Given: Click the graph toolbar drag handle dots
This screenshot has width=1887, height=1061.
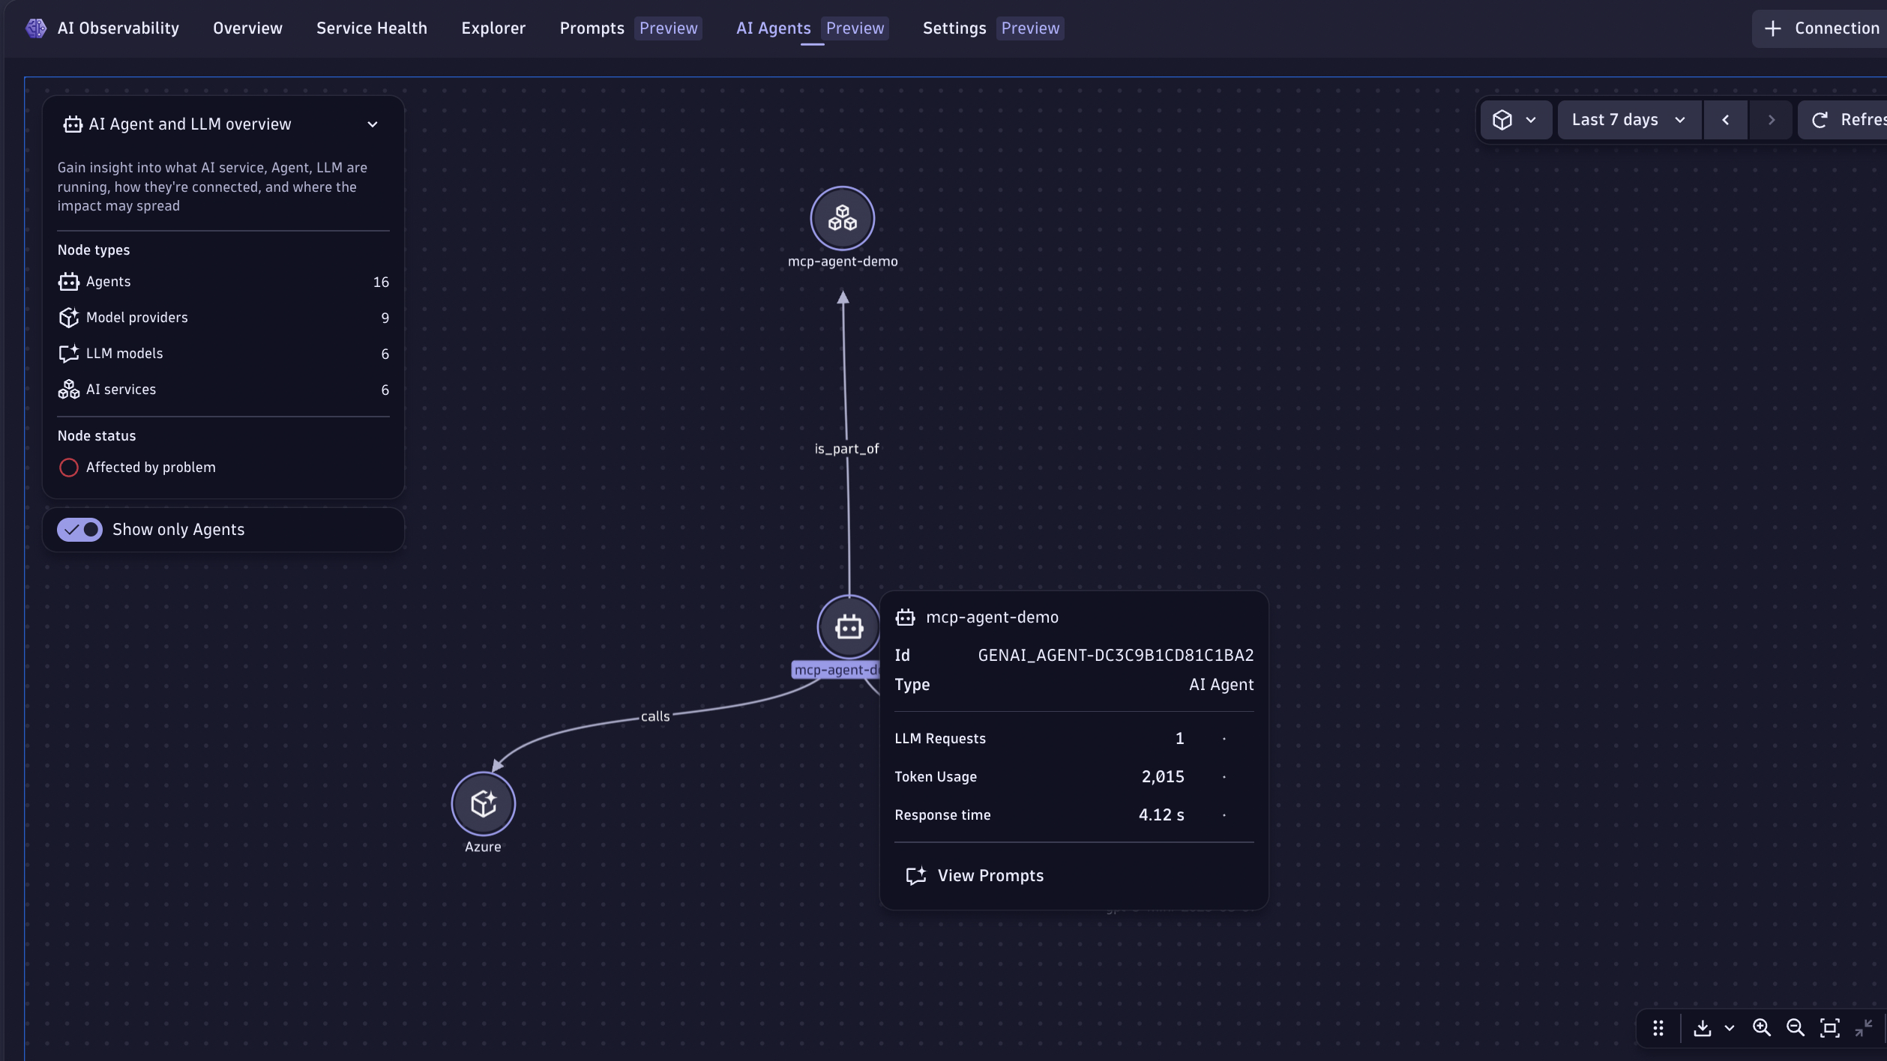Looking at the screenshot, I should click(1658, 1028).
